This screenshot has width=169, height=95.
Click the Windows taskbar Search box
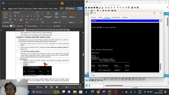point(46,92)
